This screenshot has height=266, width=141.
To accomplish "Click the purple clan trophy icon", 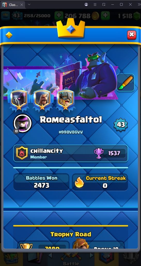I will pos(98,153).
